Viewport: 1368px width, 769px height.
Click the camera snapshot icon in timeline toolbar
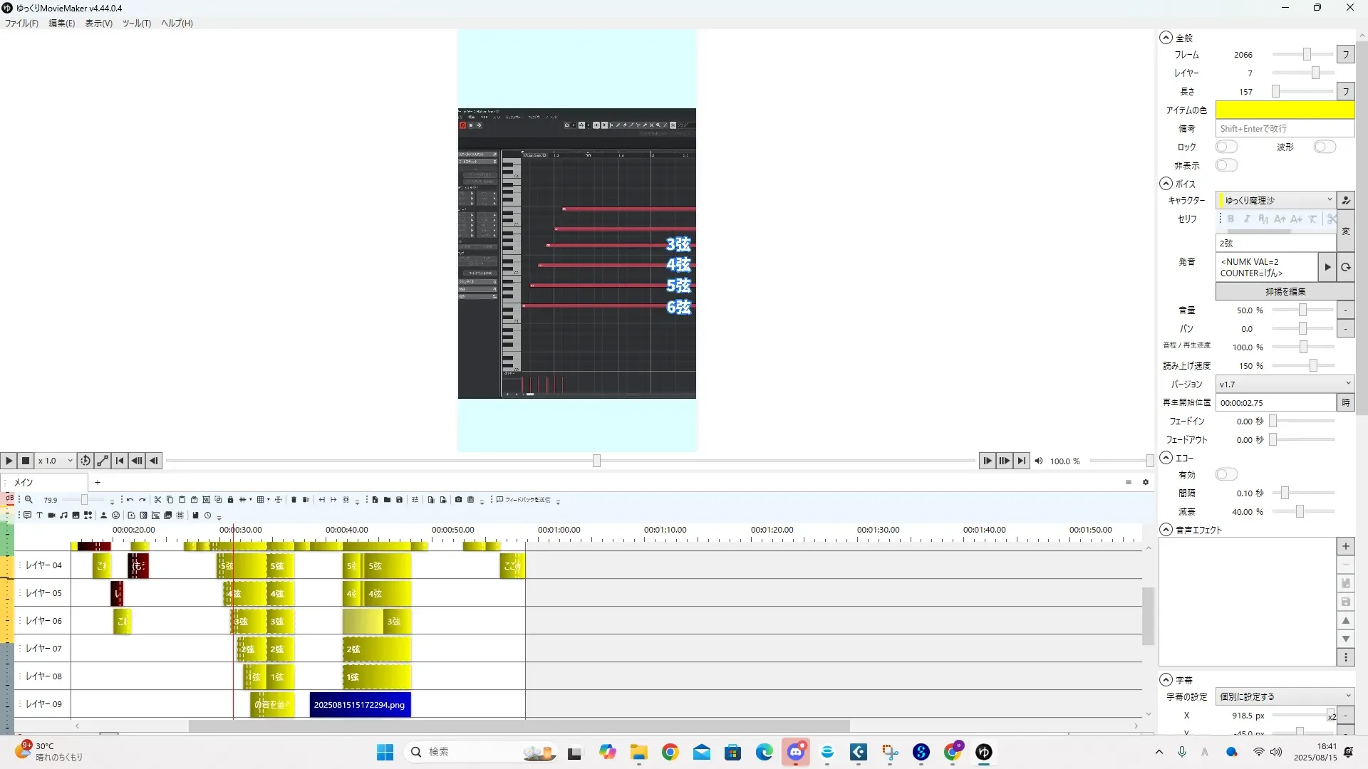[458, 500]
